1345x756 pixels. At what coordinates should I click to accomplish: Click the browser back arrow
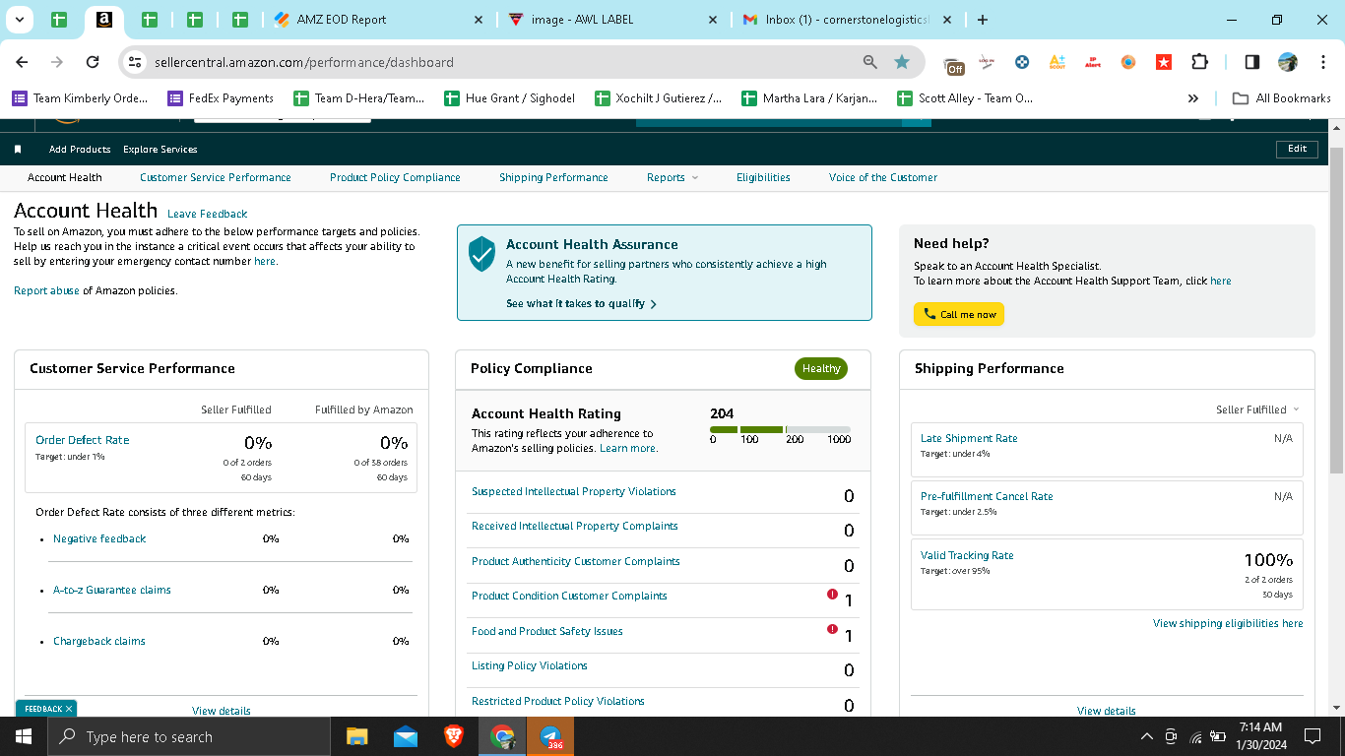pos(22,62)
